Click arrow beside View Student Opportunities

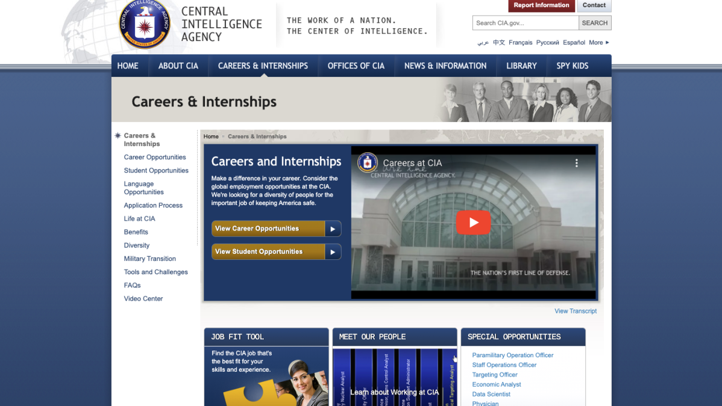click(x=333, y=252)
